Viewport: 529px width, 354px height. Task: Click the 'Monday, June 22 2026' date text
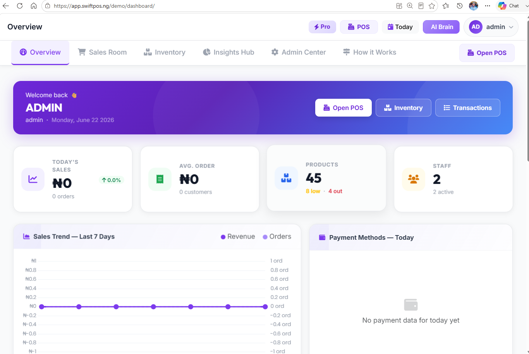click(83, 120)
